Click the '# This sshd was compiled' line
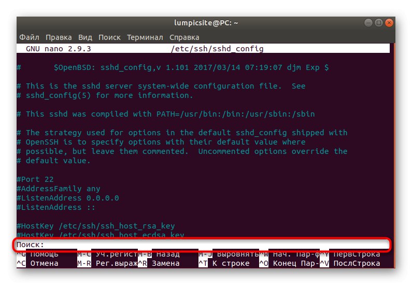412x285 pixels. tap(165, 114)
